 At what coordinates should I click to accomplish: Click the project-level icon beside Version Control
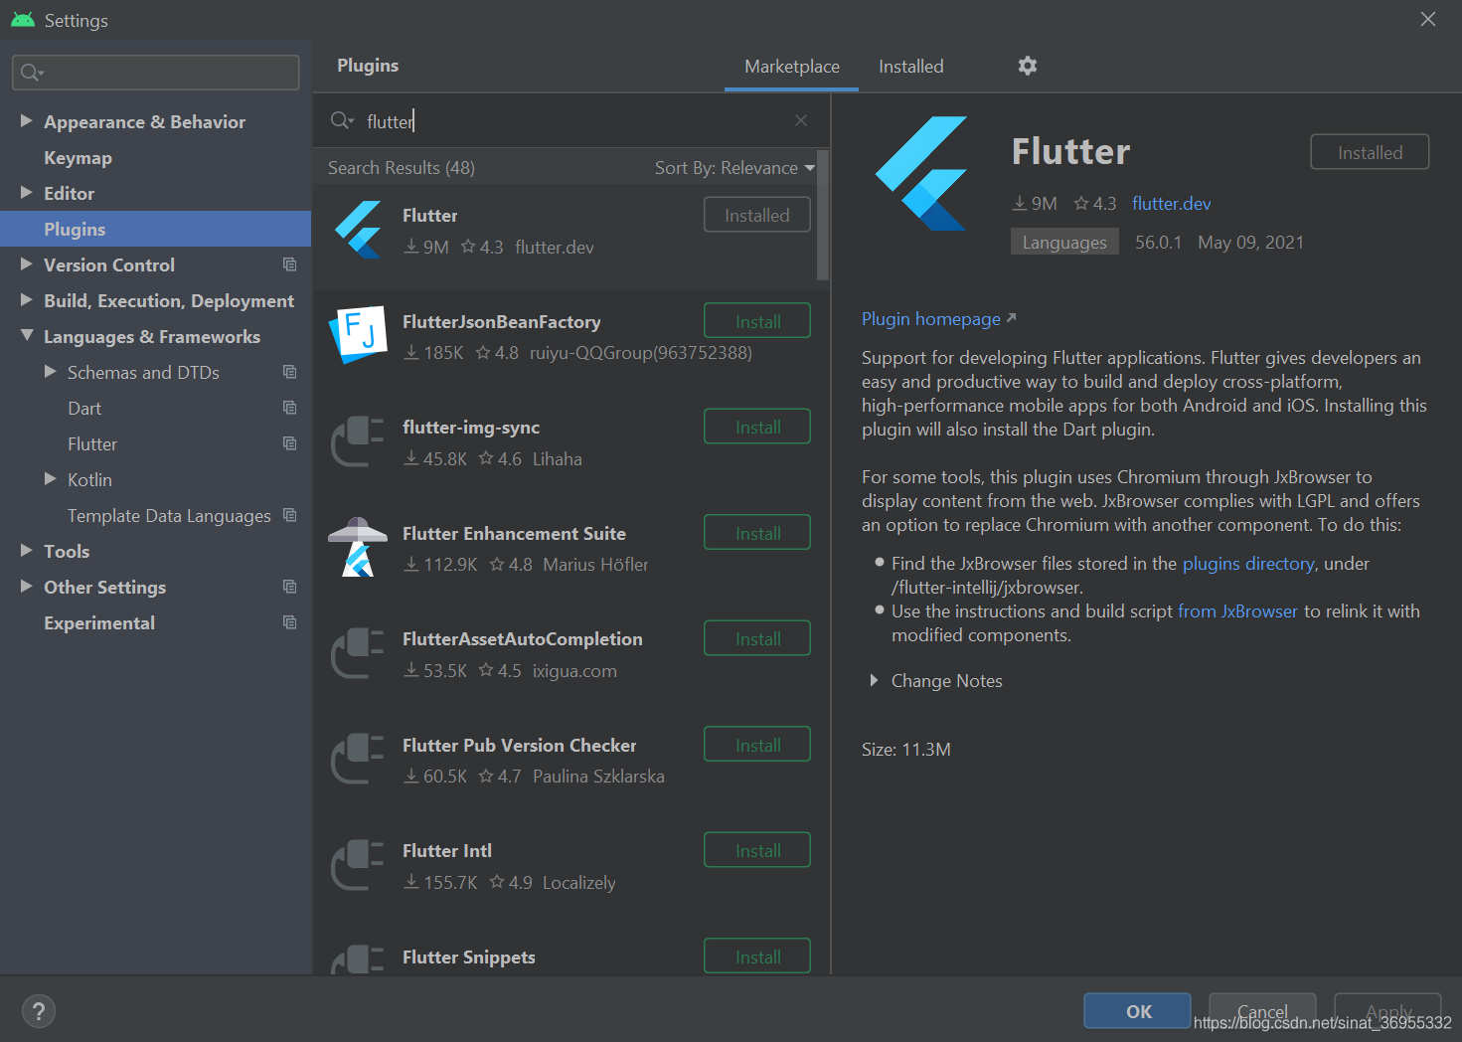[x=289, y=264]
